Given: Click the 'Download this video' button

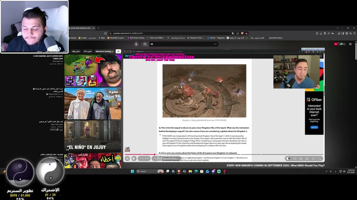Looking at the screenshot, I should [312, 49].
